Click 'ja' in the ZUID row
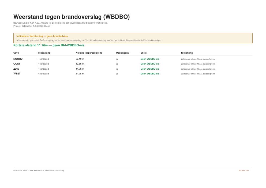 pos(117,69)
